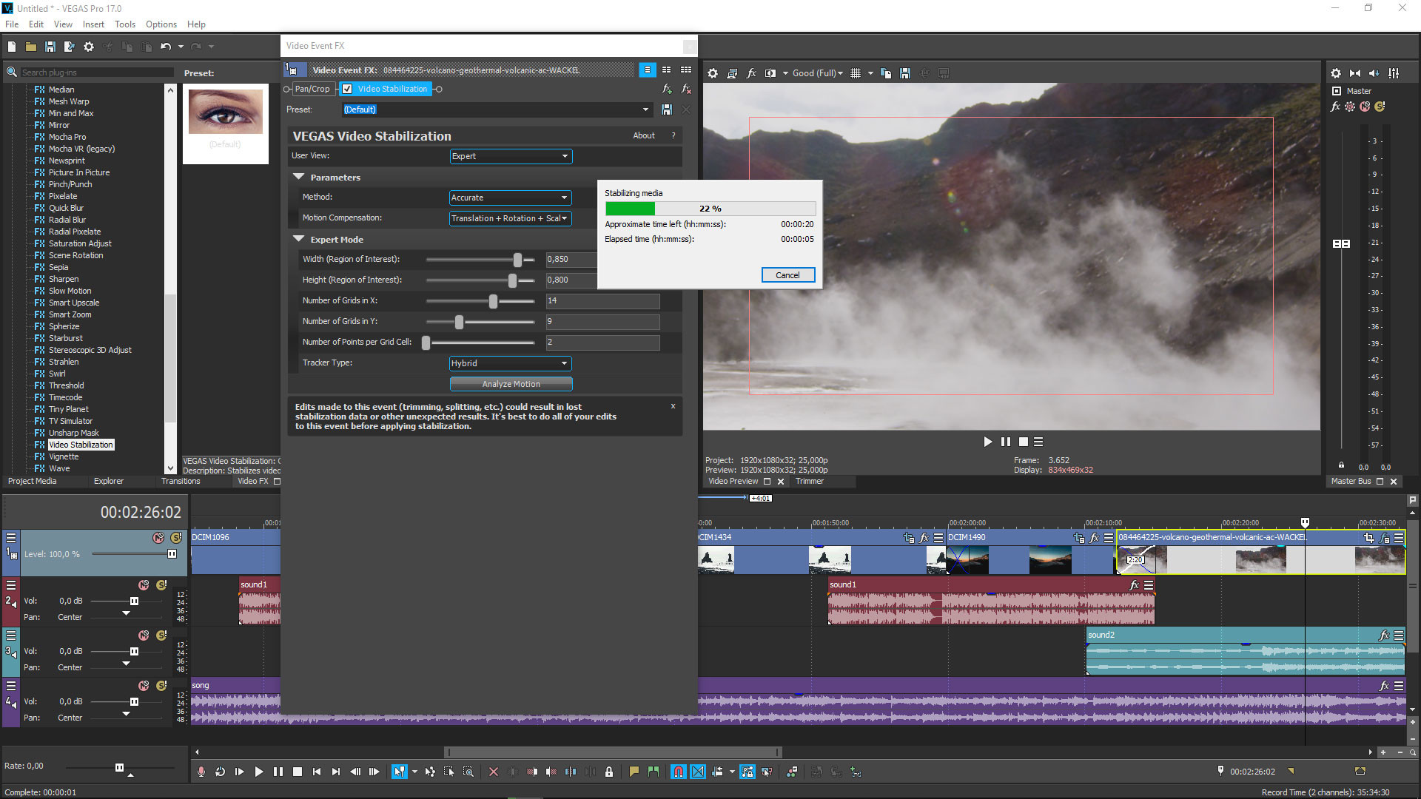The image size is (1421, 799).
Task: Cancel the stabilizing media process
Action: coord(787,274)
